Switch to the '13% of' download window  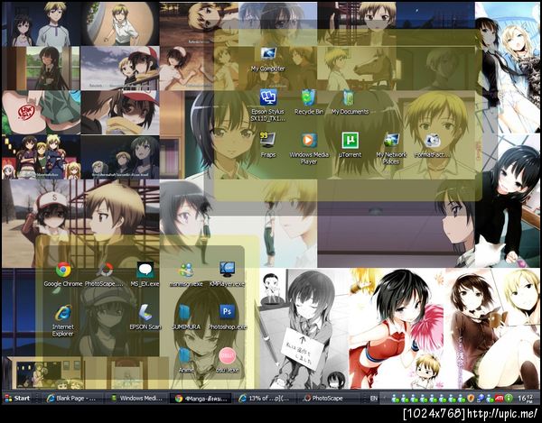[x=265, y=398]
